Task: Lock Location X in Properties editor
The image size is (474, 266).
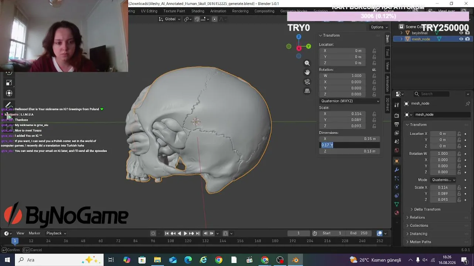Action: 459,134
